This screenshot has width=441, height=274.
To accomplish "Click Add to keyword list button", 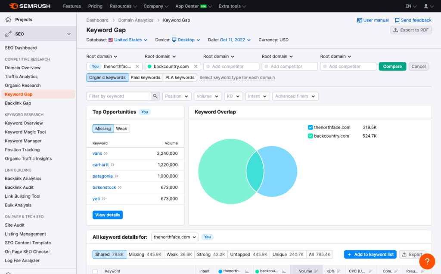I will point(370,254).
